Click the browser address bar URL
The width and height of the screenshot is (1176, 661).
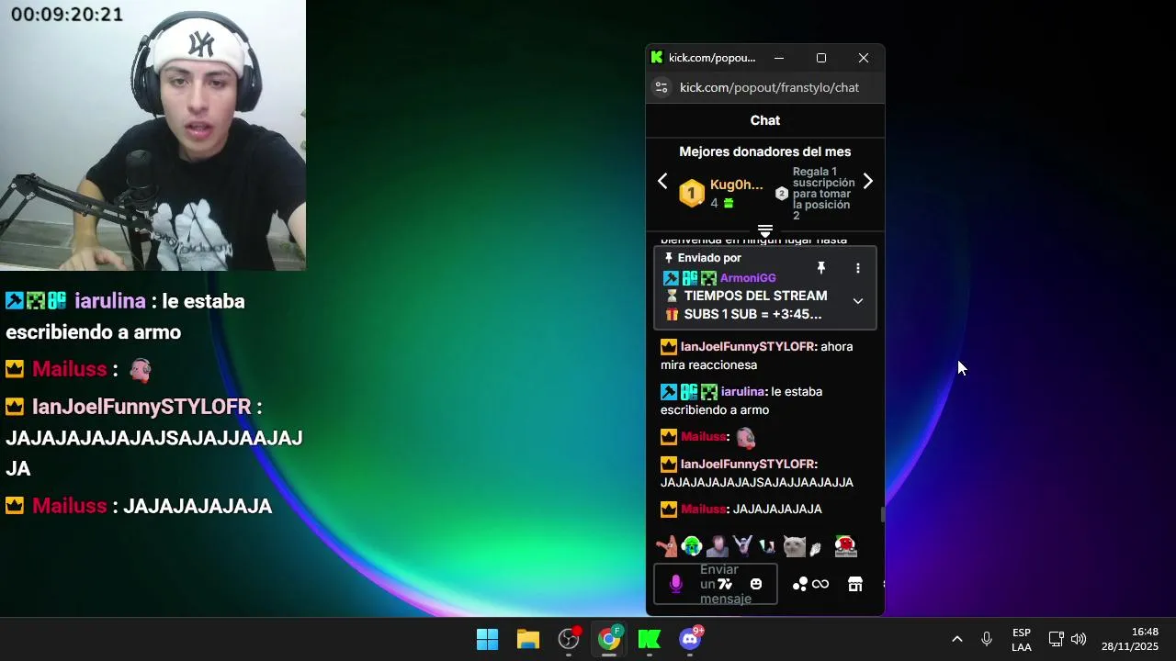[x=769, y=87]
